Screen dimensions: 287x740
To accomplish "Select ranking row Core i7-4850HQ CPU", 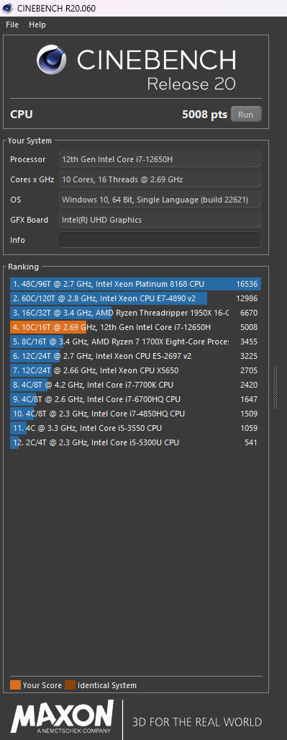I will click(135, 414).
